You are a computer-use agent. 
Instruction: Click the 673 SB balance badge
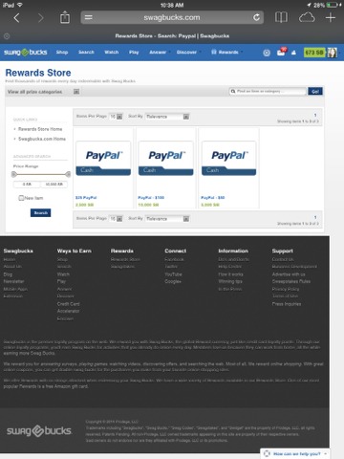click(314, 53)
